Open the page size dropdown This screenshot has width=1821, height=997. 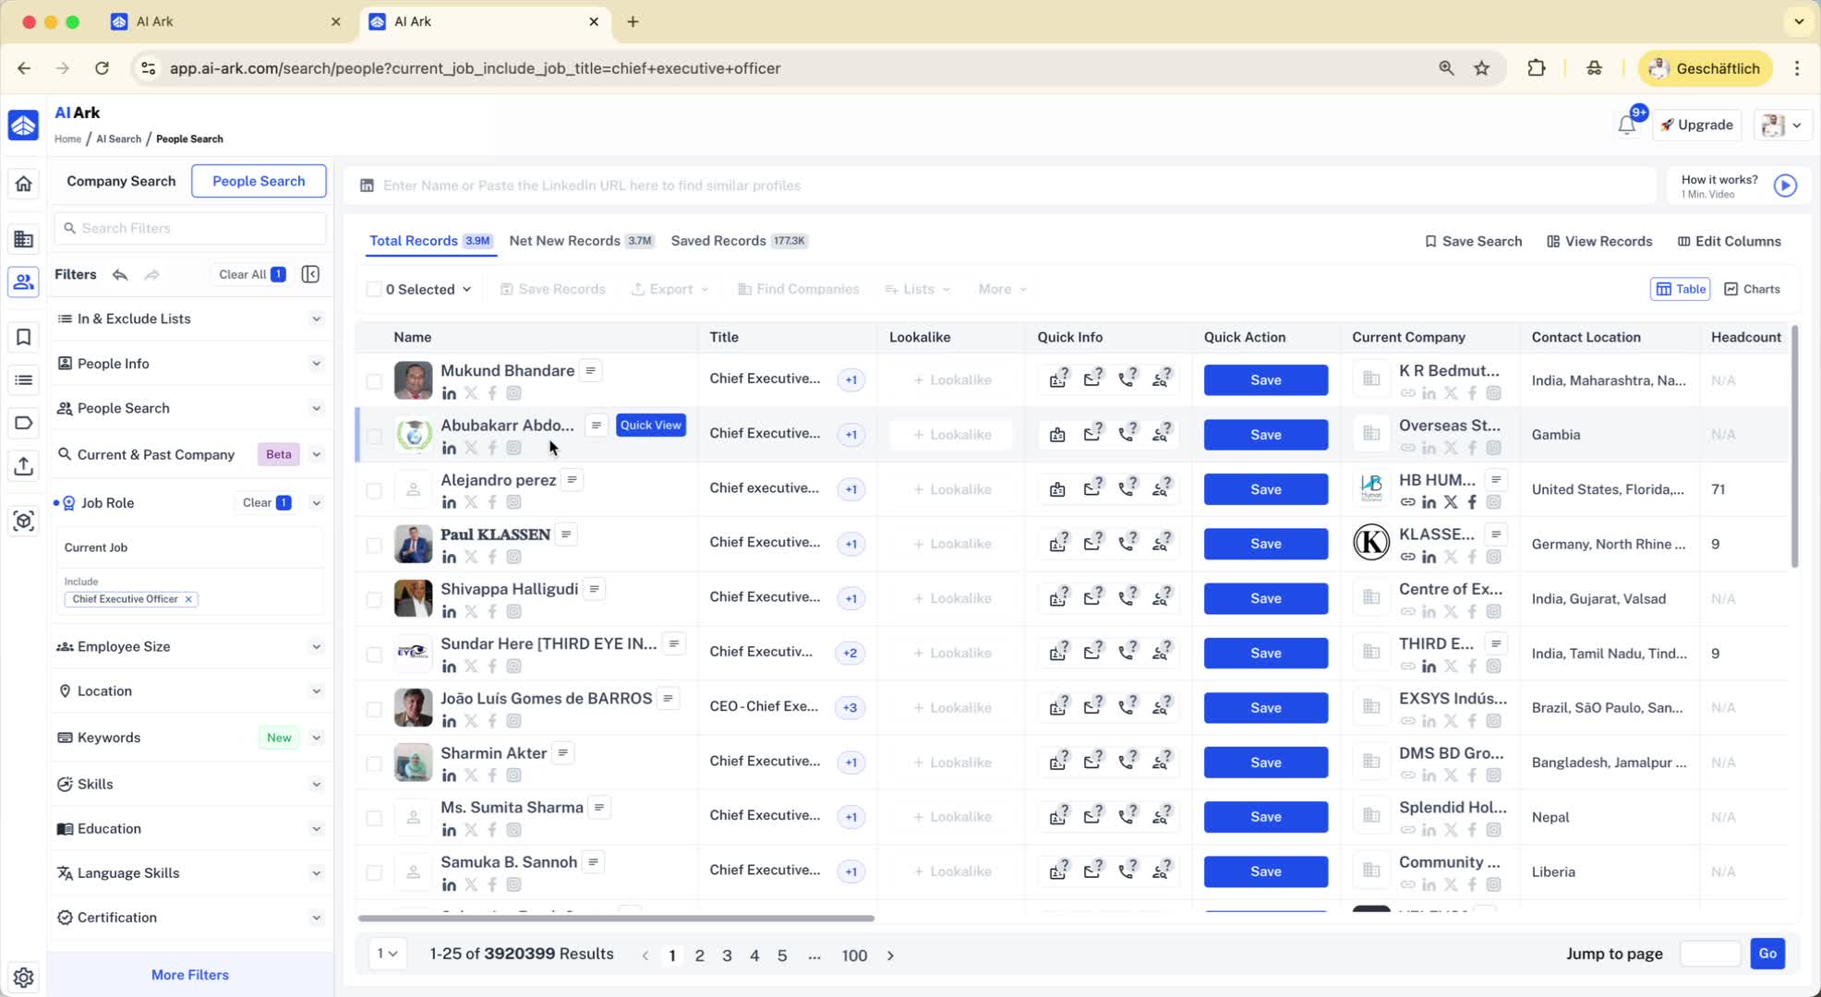(x=388, y=954)
